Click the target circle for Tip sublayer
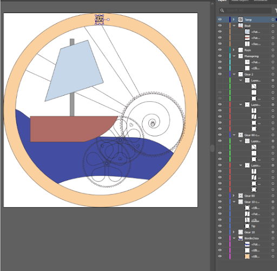Viewport: 277px width, 271px height. point(273,226)
